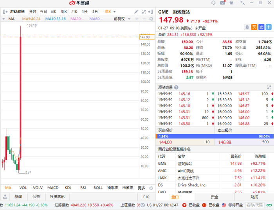Select the RSI indicator
The image size is (274, 210).
pyautogui.click(x=83, y=188)
